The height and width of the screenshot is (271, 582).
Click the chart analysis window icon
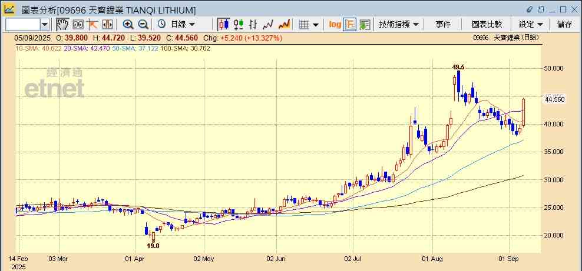[9, 9]
